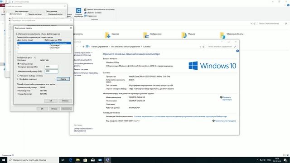290x163 pixels.
Task: Open the 'Загрузки' folder icon
Action: point(107,35)
